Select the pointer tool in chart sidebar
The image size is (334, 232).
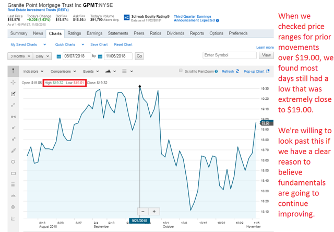[x=13, y=71]
